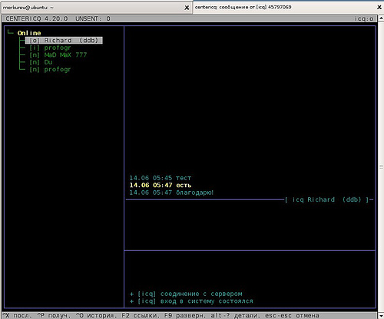Screen dimensions: 384x319
Task: Click the terminal scrollbar down arrow
Action: click(381, 315)
